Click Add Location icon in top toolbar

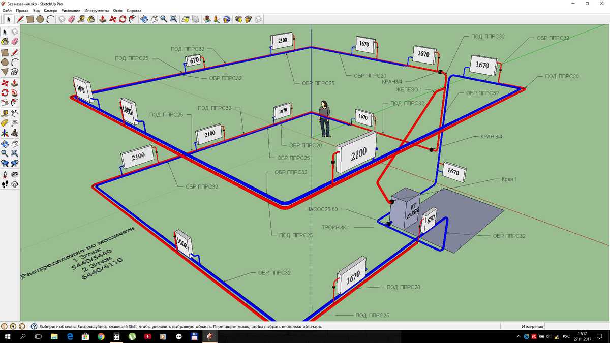tap(207, 19)
